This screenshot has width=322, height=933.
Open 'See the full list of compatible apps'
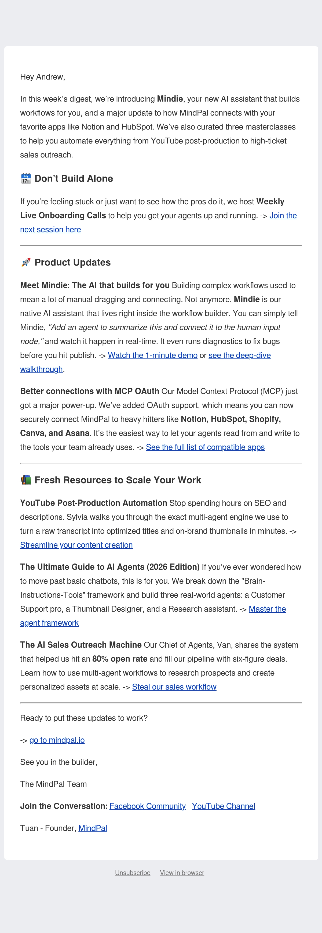tap(205, 447)
